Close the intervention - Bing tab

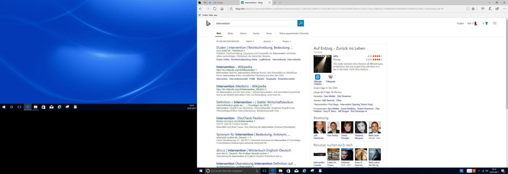pos(270,2)
